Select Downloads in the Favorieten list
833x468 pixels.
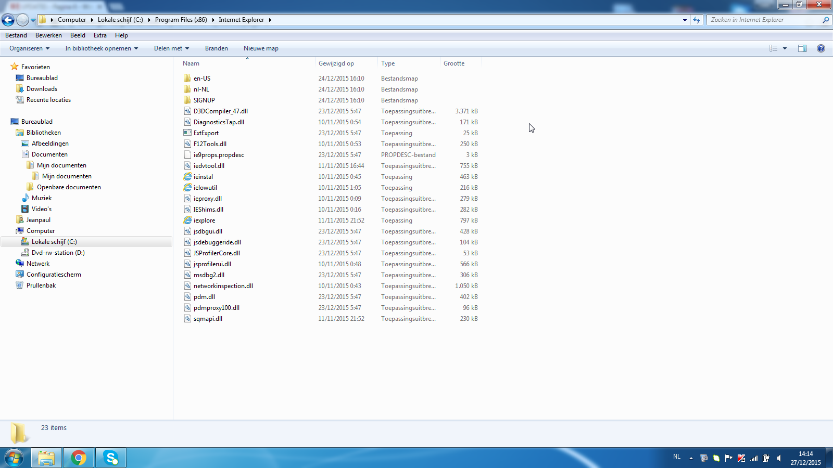tap(42, 89)
